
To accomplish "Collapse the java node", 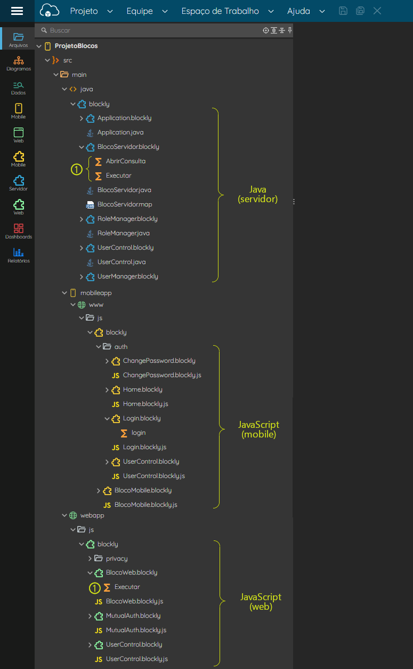I will [x=64, y=89].
